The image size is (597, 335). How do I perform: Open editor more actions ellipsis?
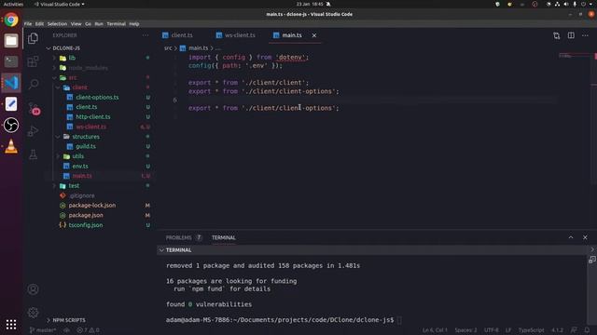click(585, 35)
